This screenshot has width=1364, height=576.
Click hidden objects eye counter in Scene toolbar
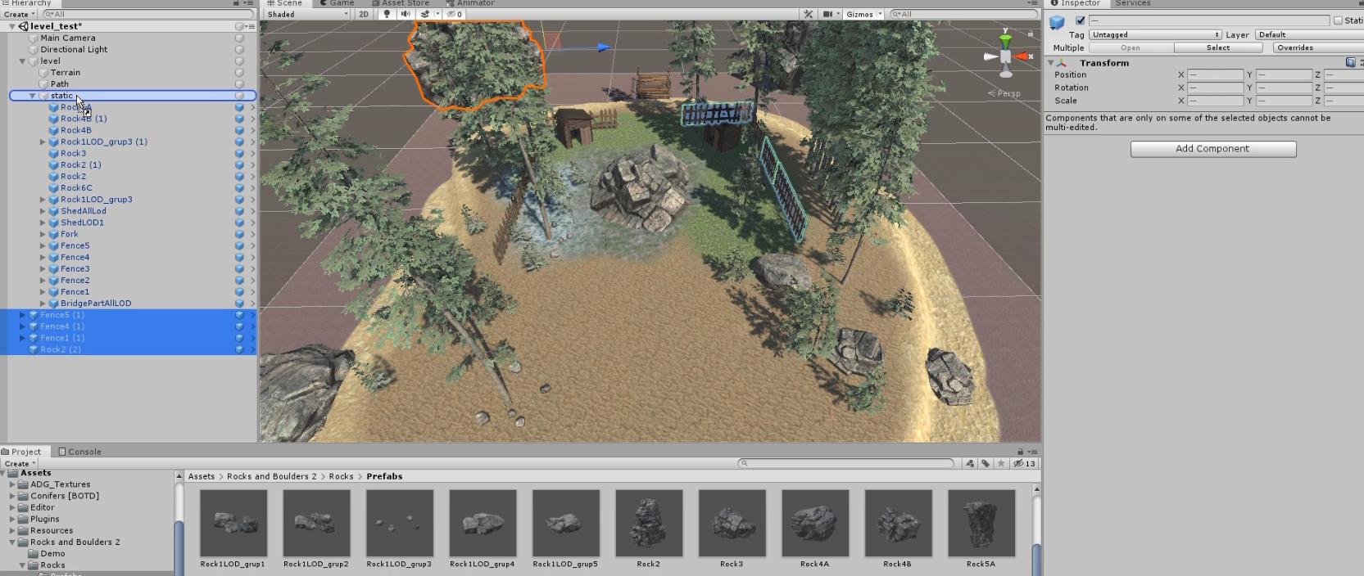click(455, 14)
